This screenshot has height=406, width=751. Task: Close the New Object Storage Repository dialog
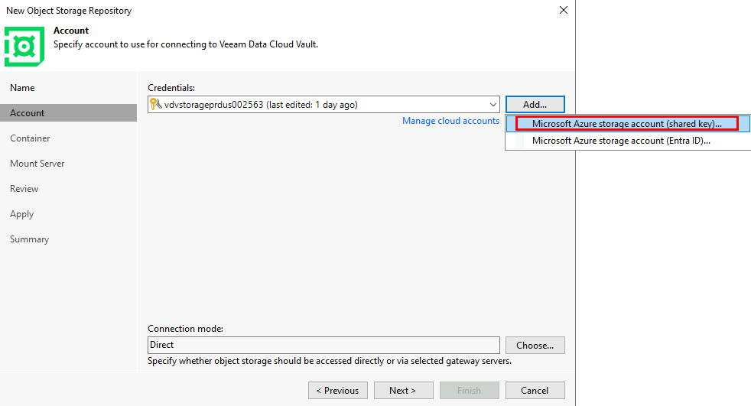point(563,10)
